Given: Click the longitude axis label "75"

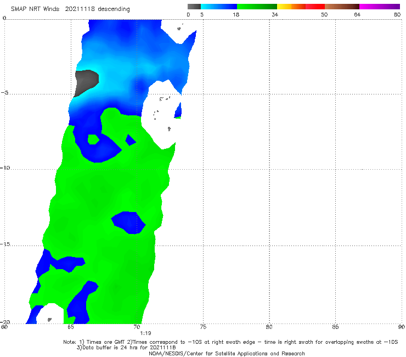Looking at the screenshot, I should (x=203, y=327).
